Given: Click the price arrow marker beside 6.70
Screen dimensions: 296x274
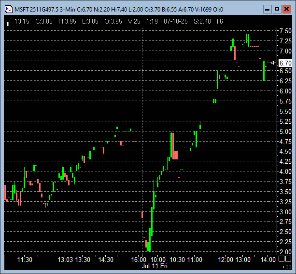Looking at the screenshot, I should click(x=273, y=63).
